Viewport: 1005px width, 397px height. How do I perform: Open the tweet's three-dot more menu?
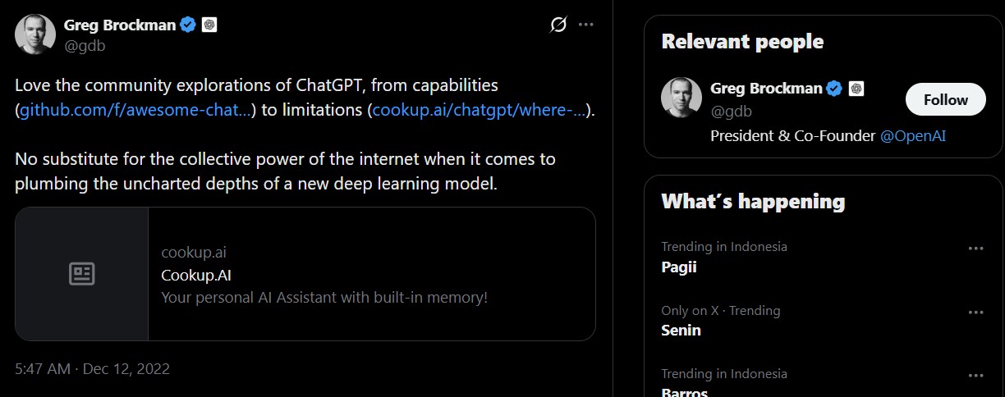585,25
